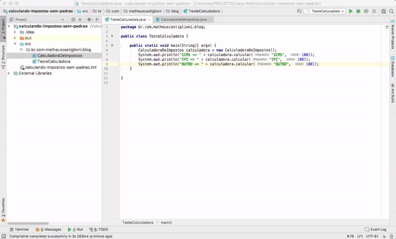Change line separator LF in status bar
The height and width of the screenshot is (239, 396).
pos(360,236)
